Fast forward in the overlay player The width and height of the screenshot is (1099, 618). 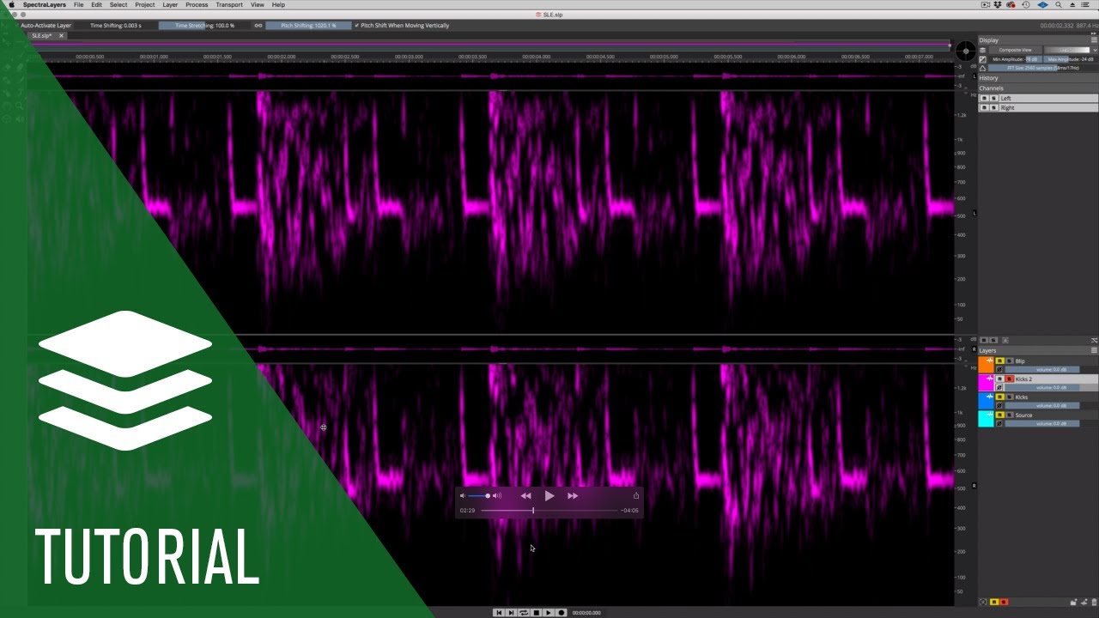(x=573, y=495)
